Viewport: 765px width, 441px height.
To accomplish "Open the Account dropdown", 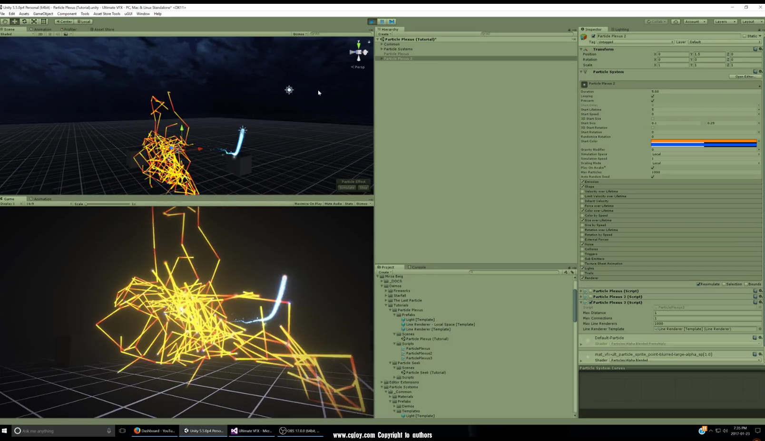I will tap(695, 21).
